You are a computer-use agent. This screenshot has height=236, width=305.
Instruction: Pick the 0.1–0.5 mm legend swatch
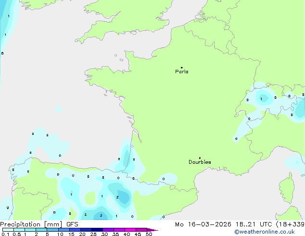pyautogui.click(x=8, y=230)
